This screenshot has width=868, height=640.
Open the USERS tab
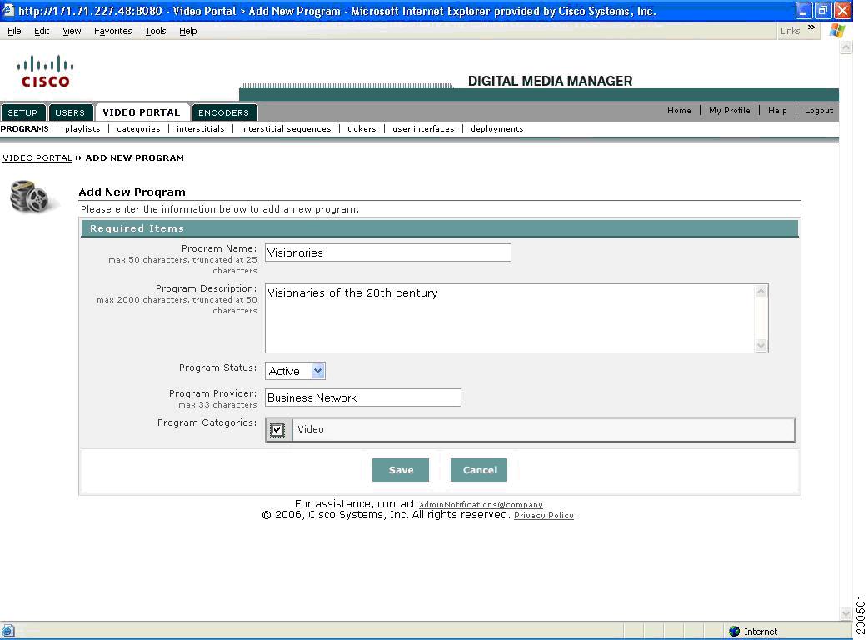click(x=70, y=112)
